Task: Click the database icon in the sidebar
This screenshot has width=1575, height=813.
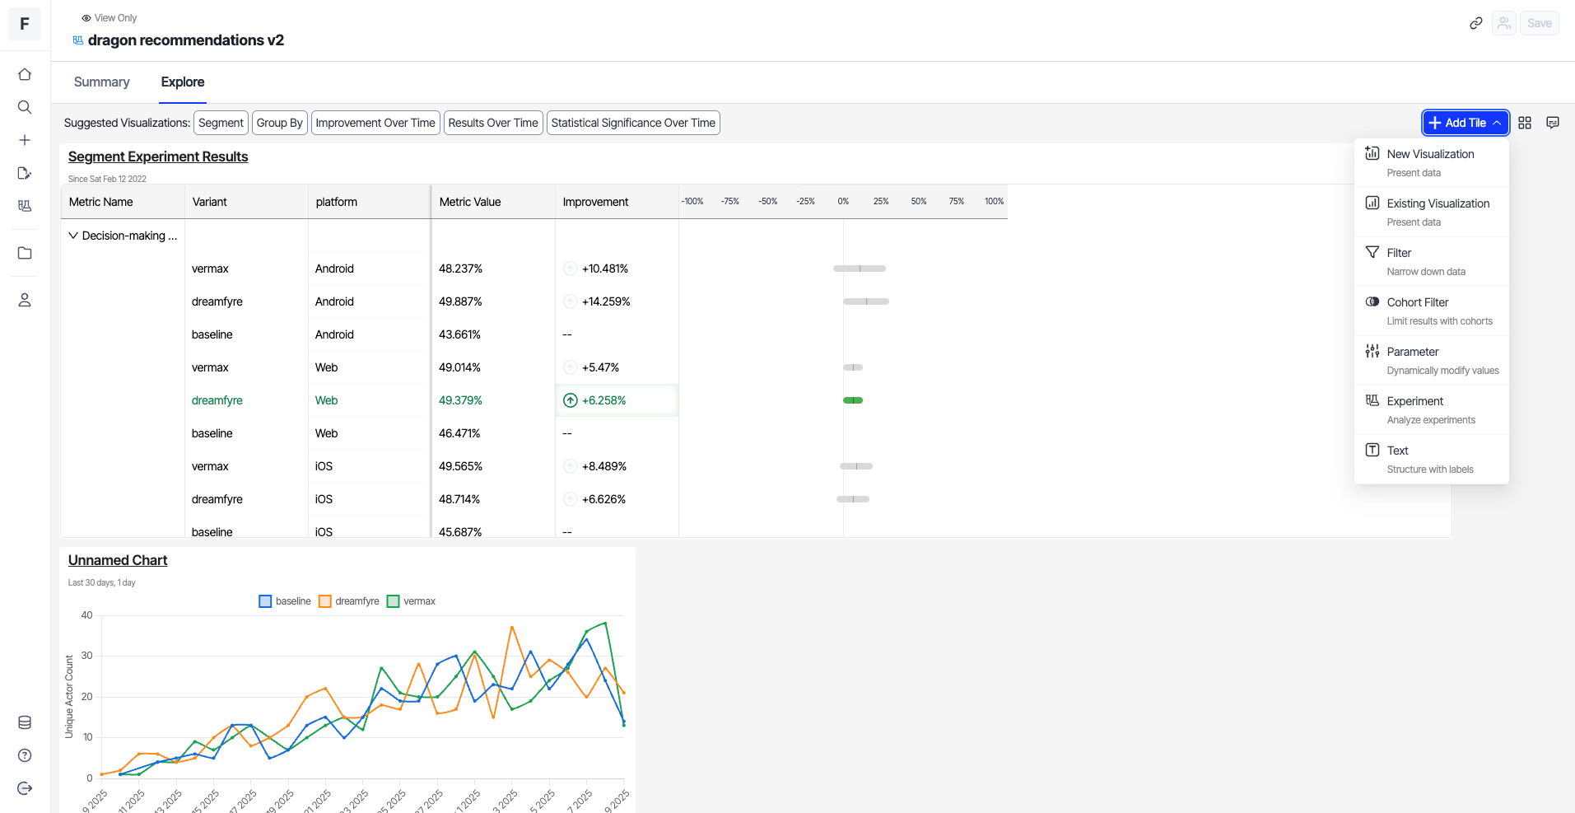Action: [25, 722]
